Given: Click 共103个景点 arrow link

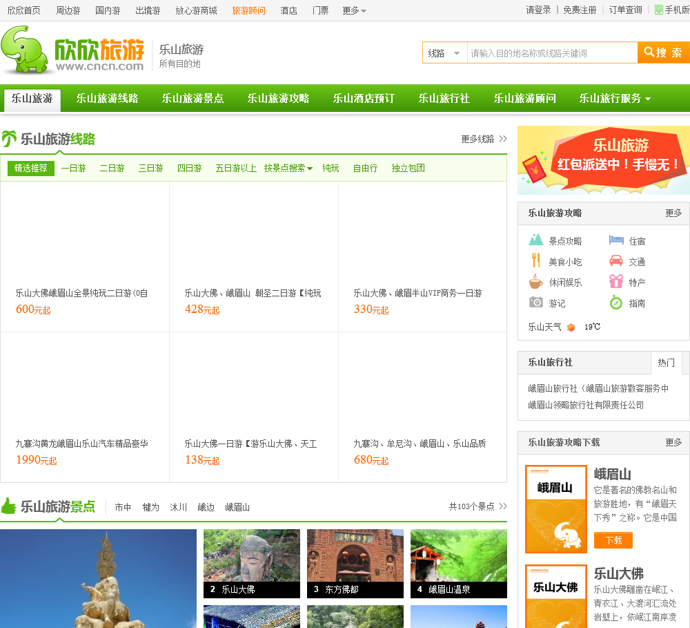Looking at the screenshot, I should tap(478, 506).
